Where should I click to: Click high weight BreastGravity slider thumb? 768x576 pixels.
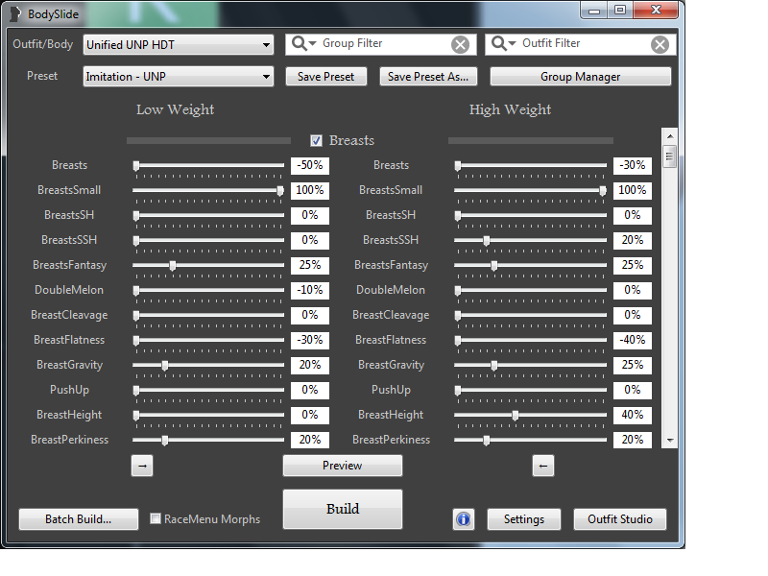[x=494, y=366]
